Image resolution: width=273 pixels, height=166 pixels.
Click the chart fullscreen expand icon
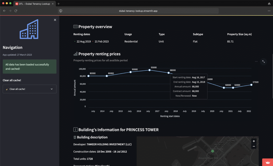click(x=263, y=62)
